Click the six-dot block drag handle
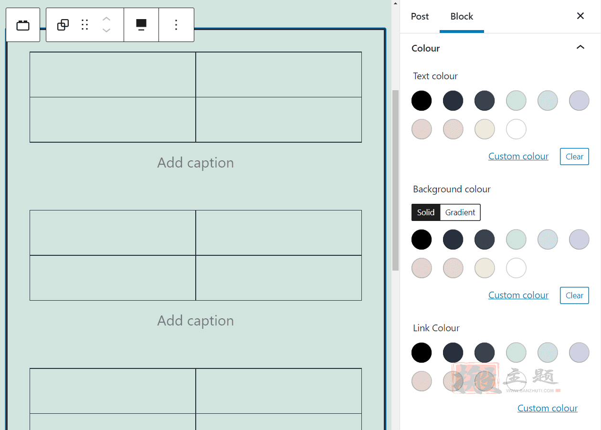Screen dimensions: 601x430 pos(85,25)
